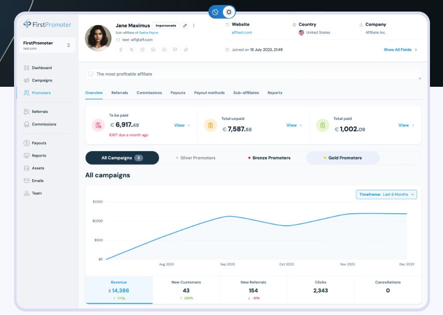443x315 pixels.
Task: Open the Payouts section in the sidebar
Action: click(x=39, y=143)
